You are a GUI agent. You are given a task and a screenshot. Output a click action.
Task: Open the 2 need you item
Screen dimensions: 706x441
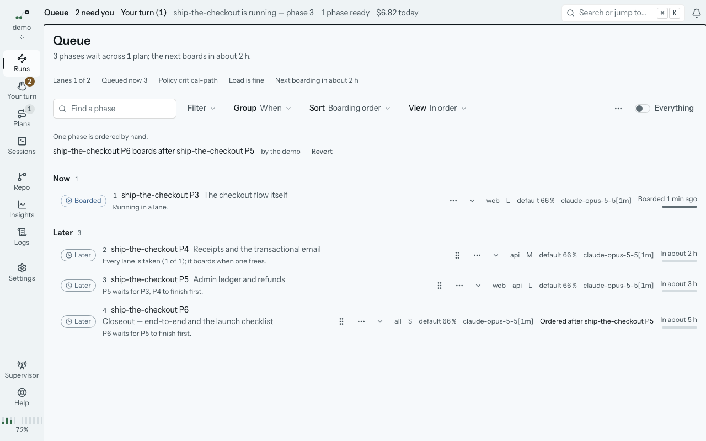(94, 13)
